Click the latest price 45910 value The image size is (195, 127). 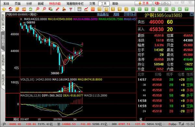click(159, 35)
